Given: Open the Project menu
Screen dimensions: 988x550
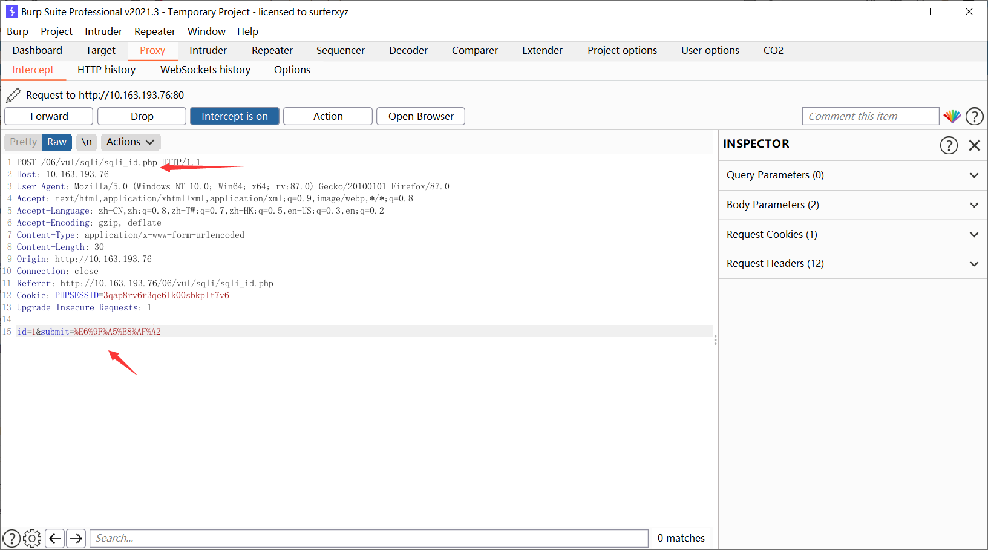Looking at the screenshot, I should 56,31.
